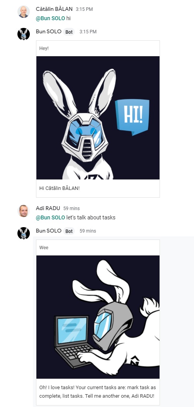
Task: Click the Bot badge beside 3:15 PM
Action: coord(69,32)
